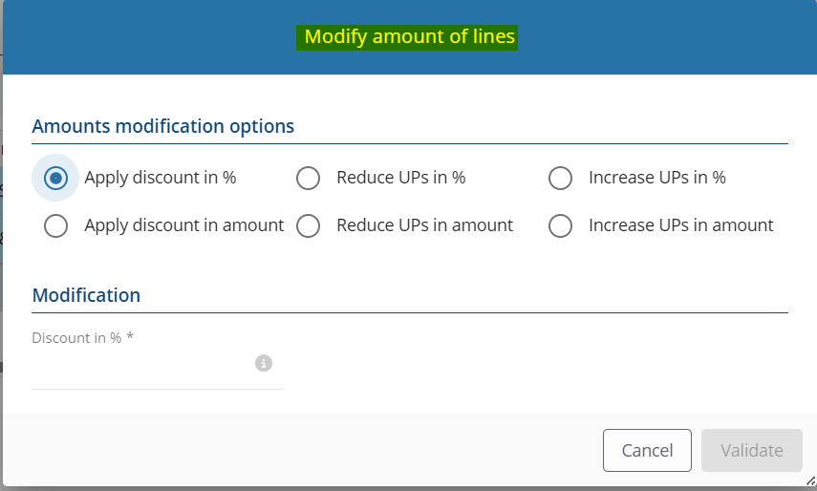Click the 'Apply discount in amount' label text
Viewport: 817px width, 491px height.
coord(183,225)
